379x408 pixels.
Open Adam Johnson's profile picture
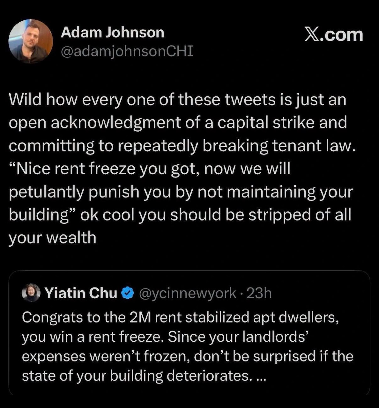pyautogui.click(x=31, y=41)
